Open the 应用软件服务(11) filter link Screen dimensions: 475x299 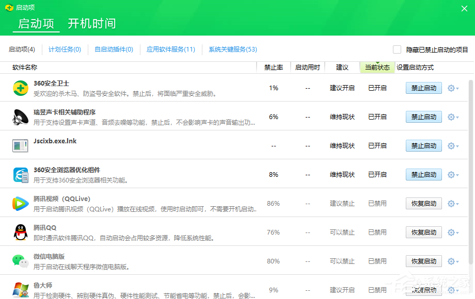pyautogui.click(x=170, y=49)
